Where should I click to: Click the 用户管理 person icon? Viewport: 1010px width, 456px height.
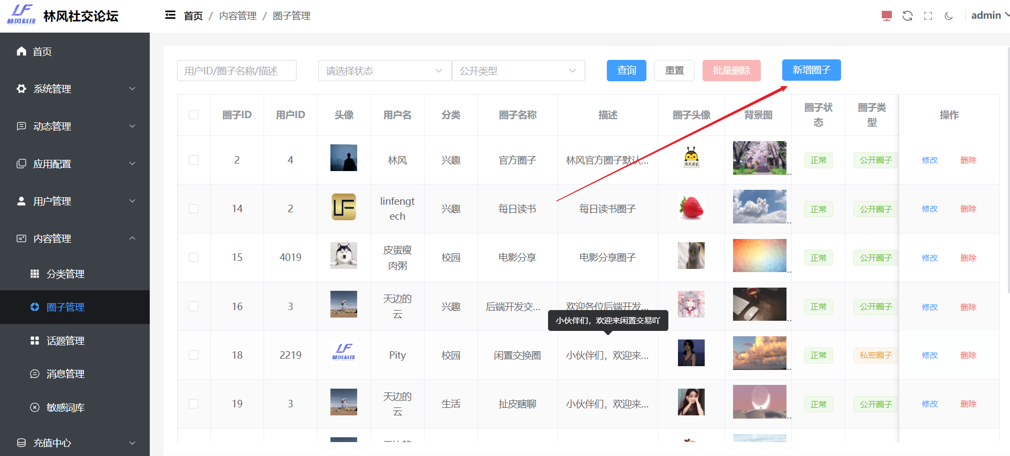(21, 200)
